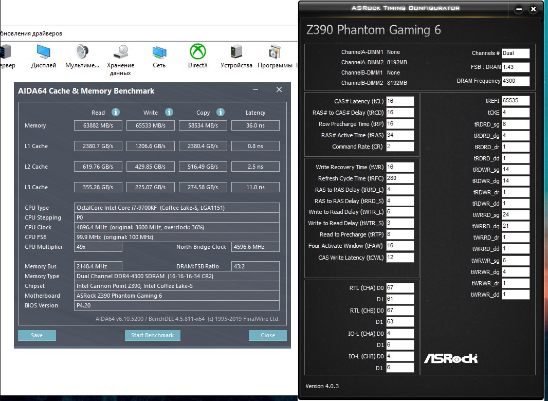Click the tRDRD_sg value field
The width and height of the screenshot is (548, 401).
click(516, 124)
